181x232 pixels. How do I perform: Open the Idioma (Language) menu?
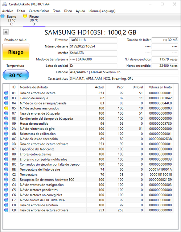click(102, 11)
